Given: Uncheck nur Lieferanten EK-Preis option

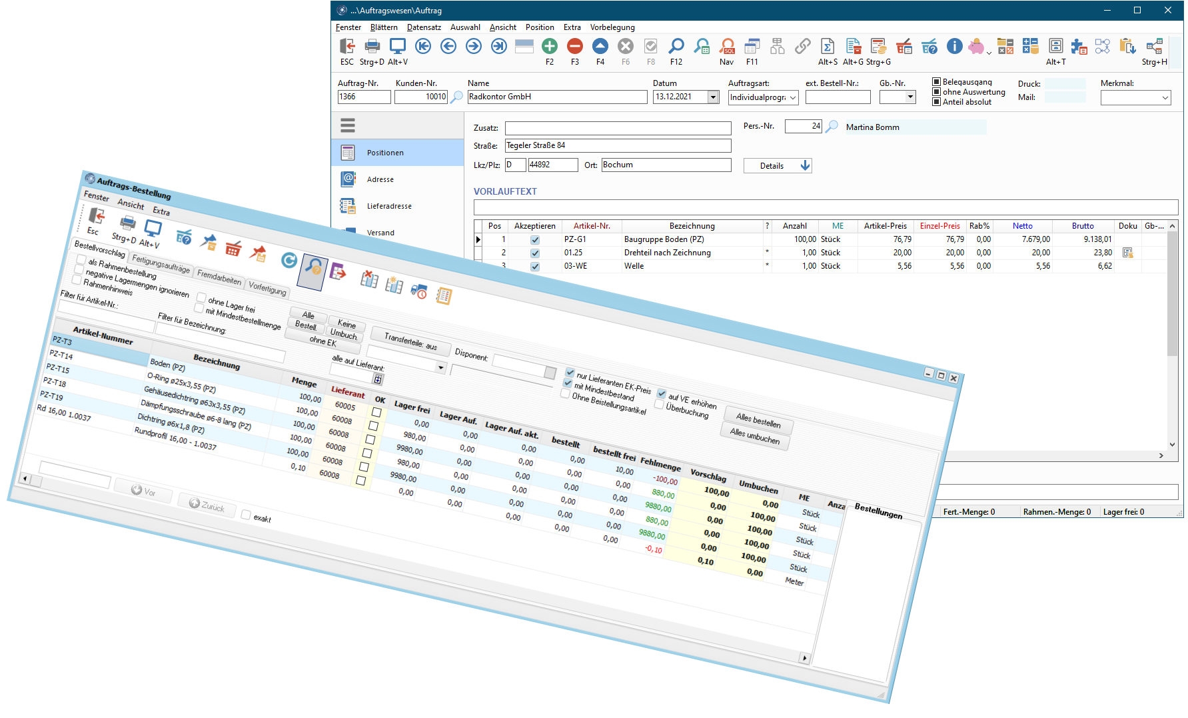Looking at the screenshot, I should coord(570,372).
